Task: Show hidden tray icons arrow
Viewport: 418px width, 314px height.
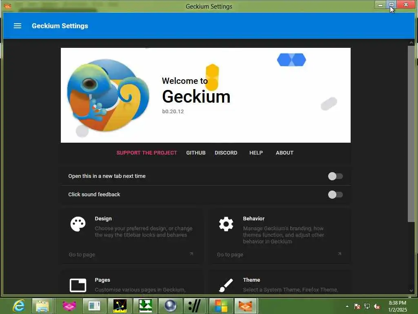Action: coord(347,306)
